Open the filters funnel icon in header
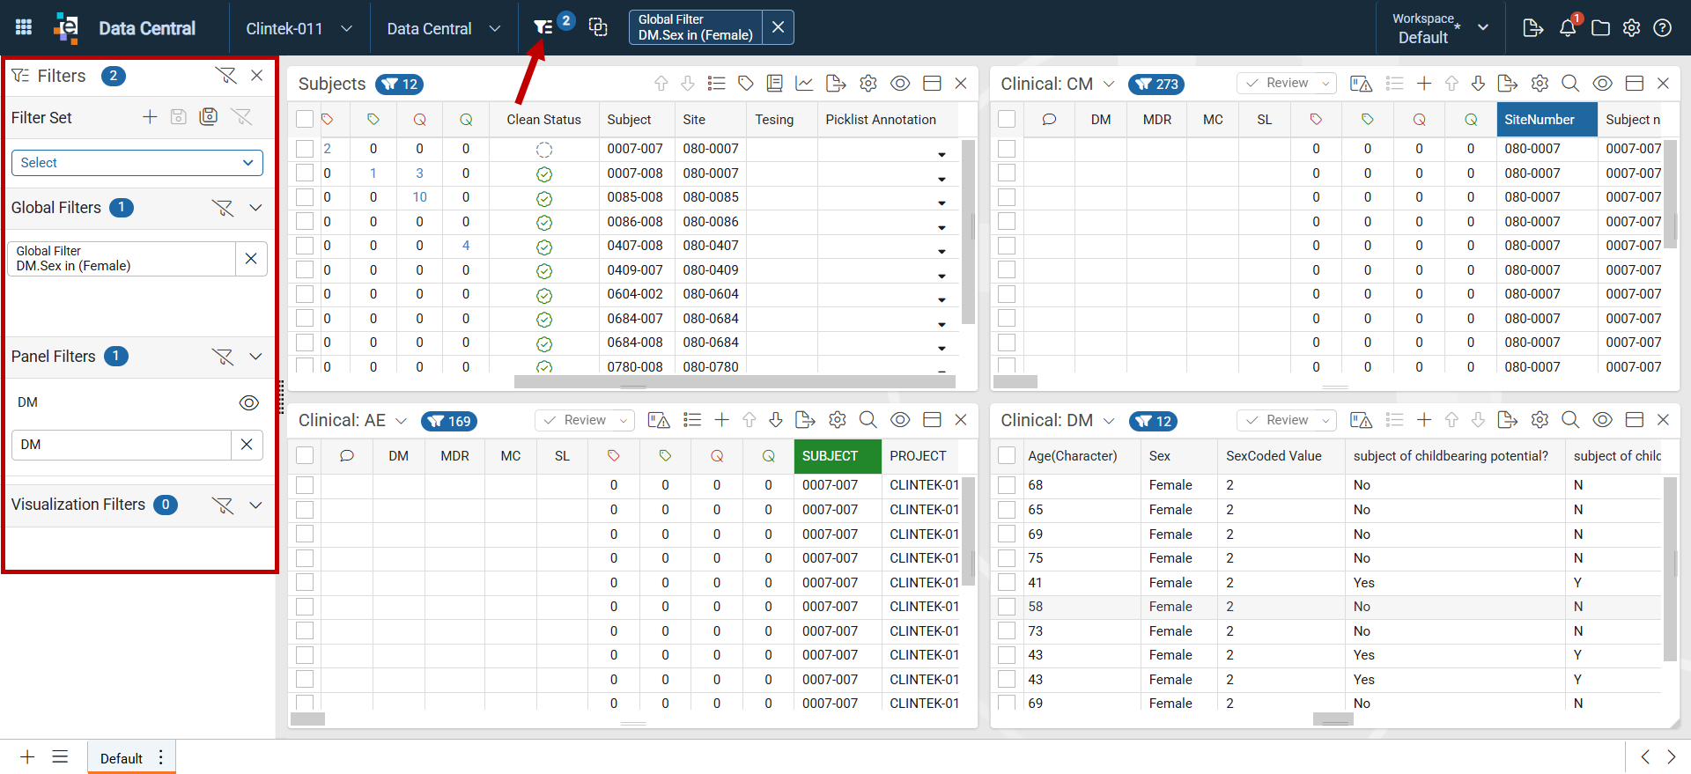Image resolution: width=1691 pixels, height=774 pixels. click(x=543, y=28)
